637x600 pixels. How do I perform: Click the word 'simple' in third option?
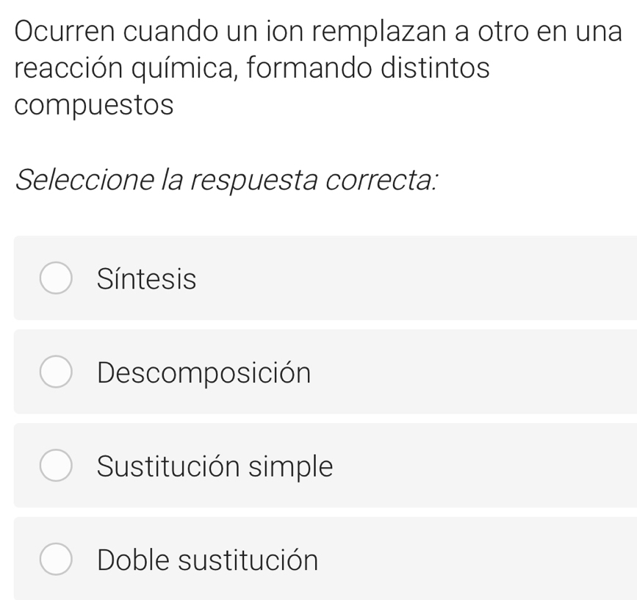point(289,466)
